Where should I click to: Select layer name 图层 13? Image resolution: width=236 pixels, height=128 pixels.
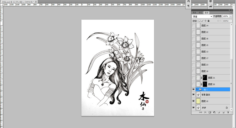[x=205, y=52]
